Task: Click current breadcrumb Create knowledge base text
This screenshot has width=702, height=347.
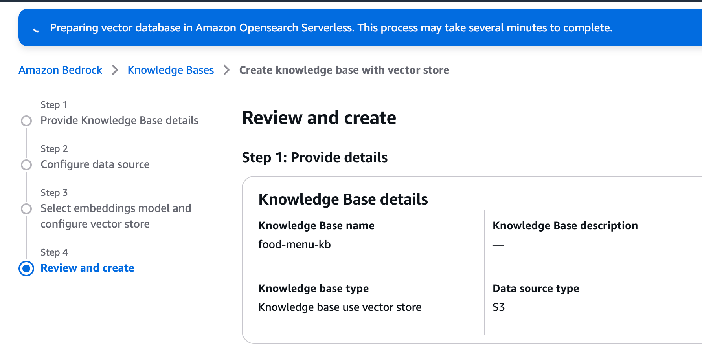Action: (344, 70)
